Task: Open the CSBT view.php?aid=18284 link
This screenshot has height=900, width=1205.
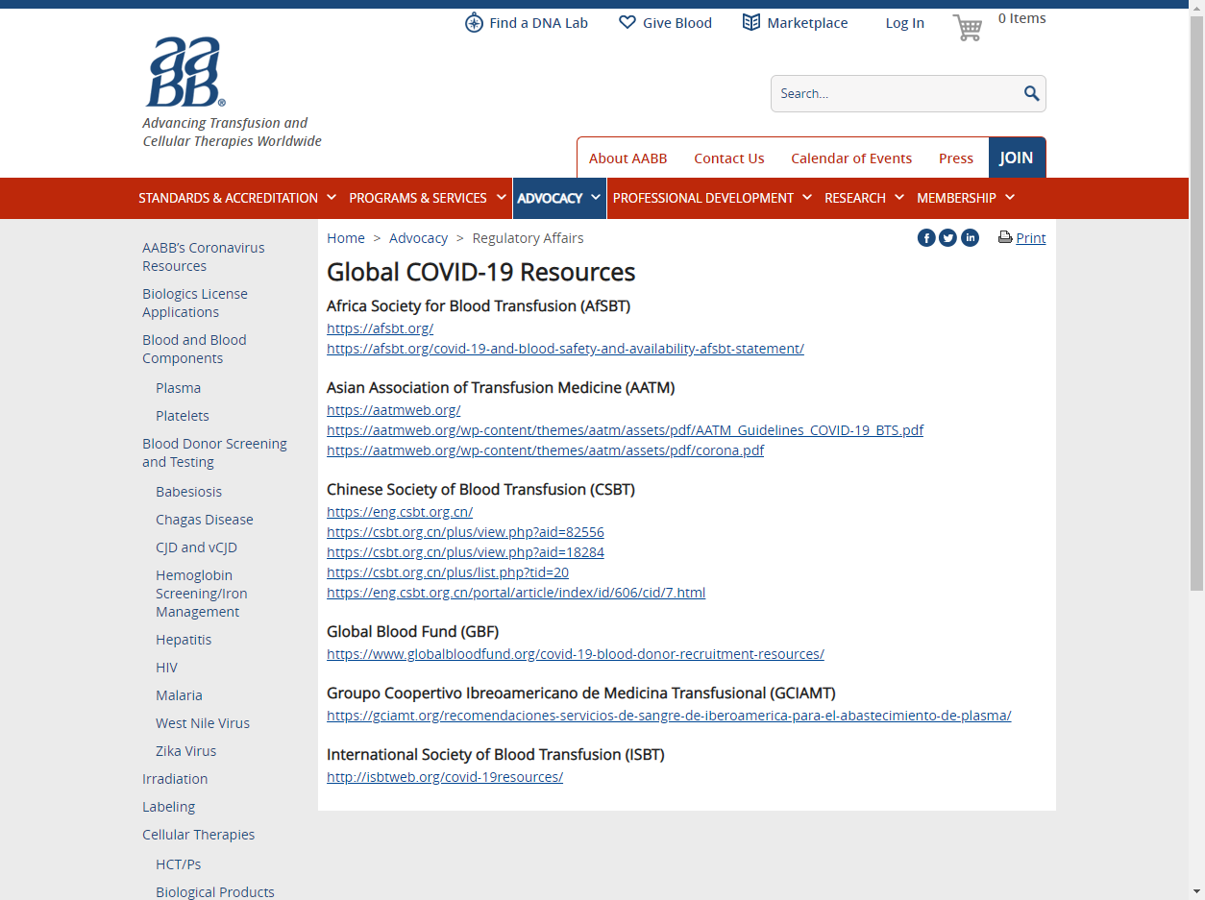Action: coord(465,552)
